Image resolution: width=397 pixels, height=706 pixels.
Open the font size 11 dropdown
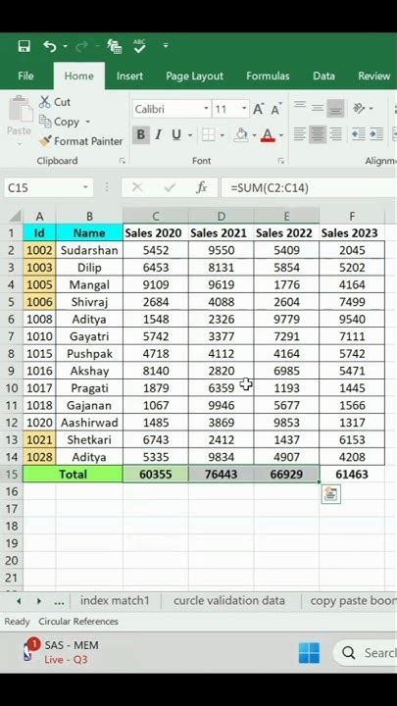244,109
